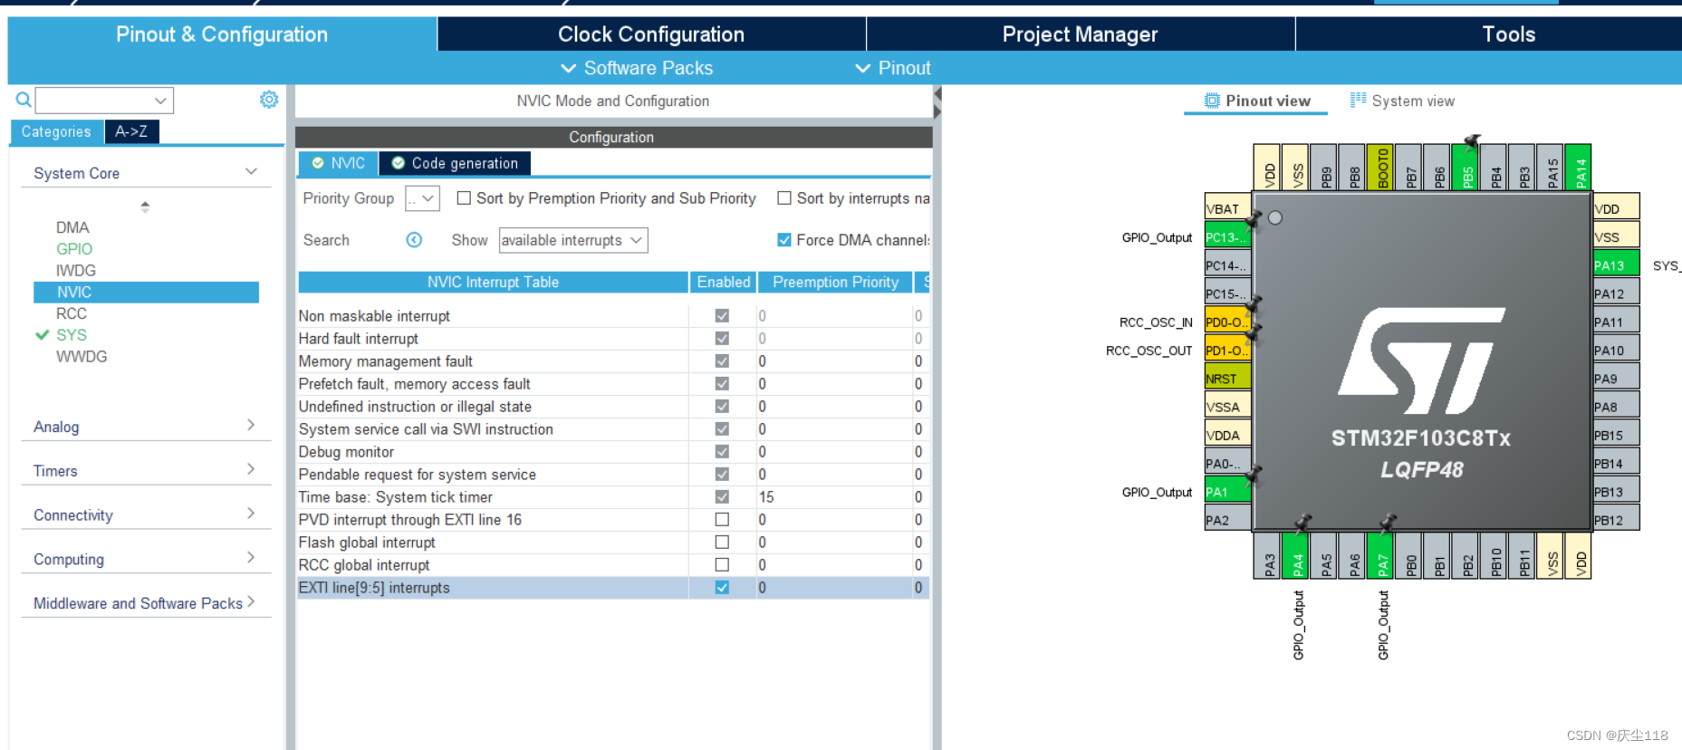Select green pin PA13 on chip
1682x750 pixels.
[x=1617, y=265]
